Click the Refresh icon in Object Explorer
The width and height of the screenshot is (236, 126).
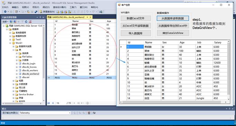26,22
